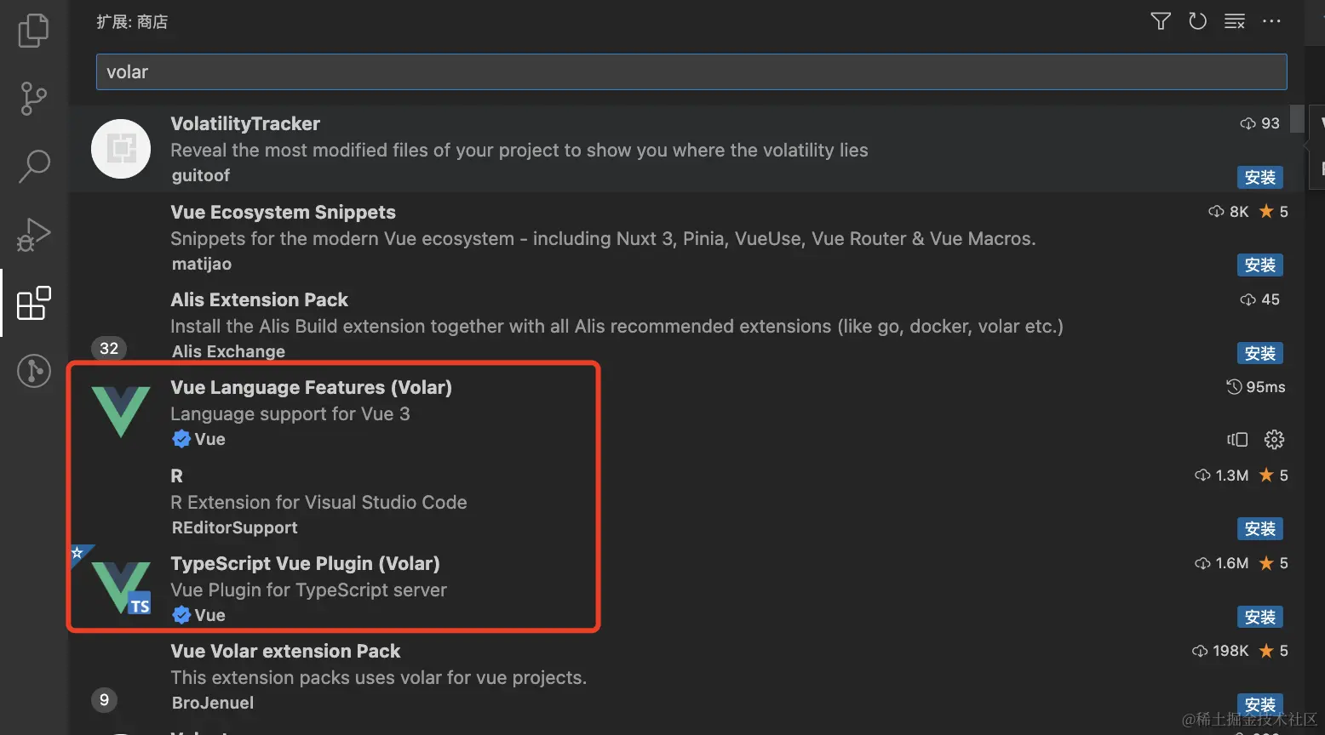Click the extension search input field
1325x735 pixels.
[x=690, y=72]
